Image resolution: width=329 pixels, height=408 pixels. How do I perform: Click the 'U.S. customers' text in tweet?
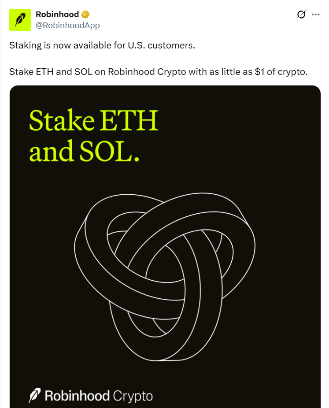tap(161, 46)
